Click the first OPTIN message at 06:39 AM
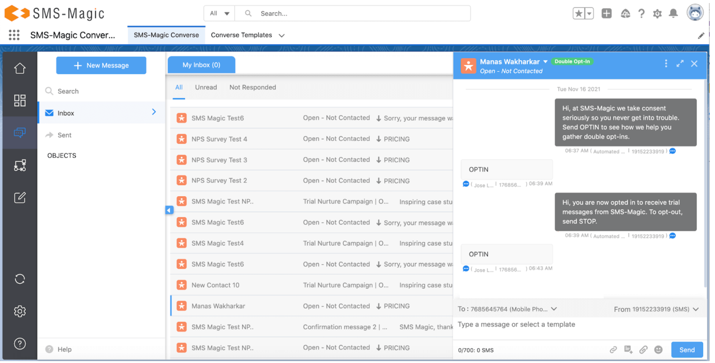The image size is (715, 363). [507, 169]
